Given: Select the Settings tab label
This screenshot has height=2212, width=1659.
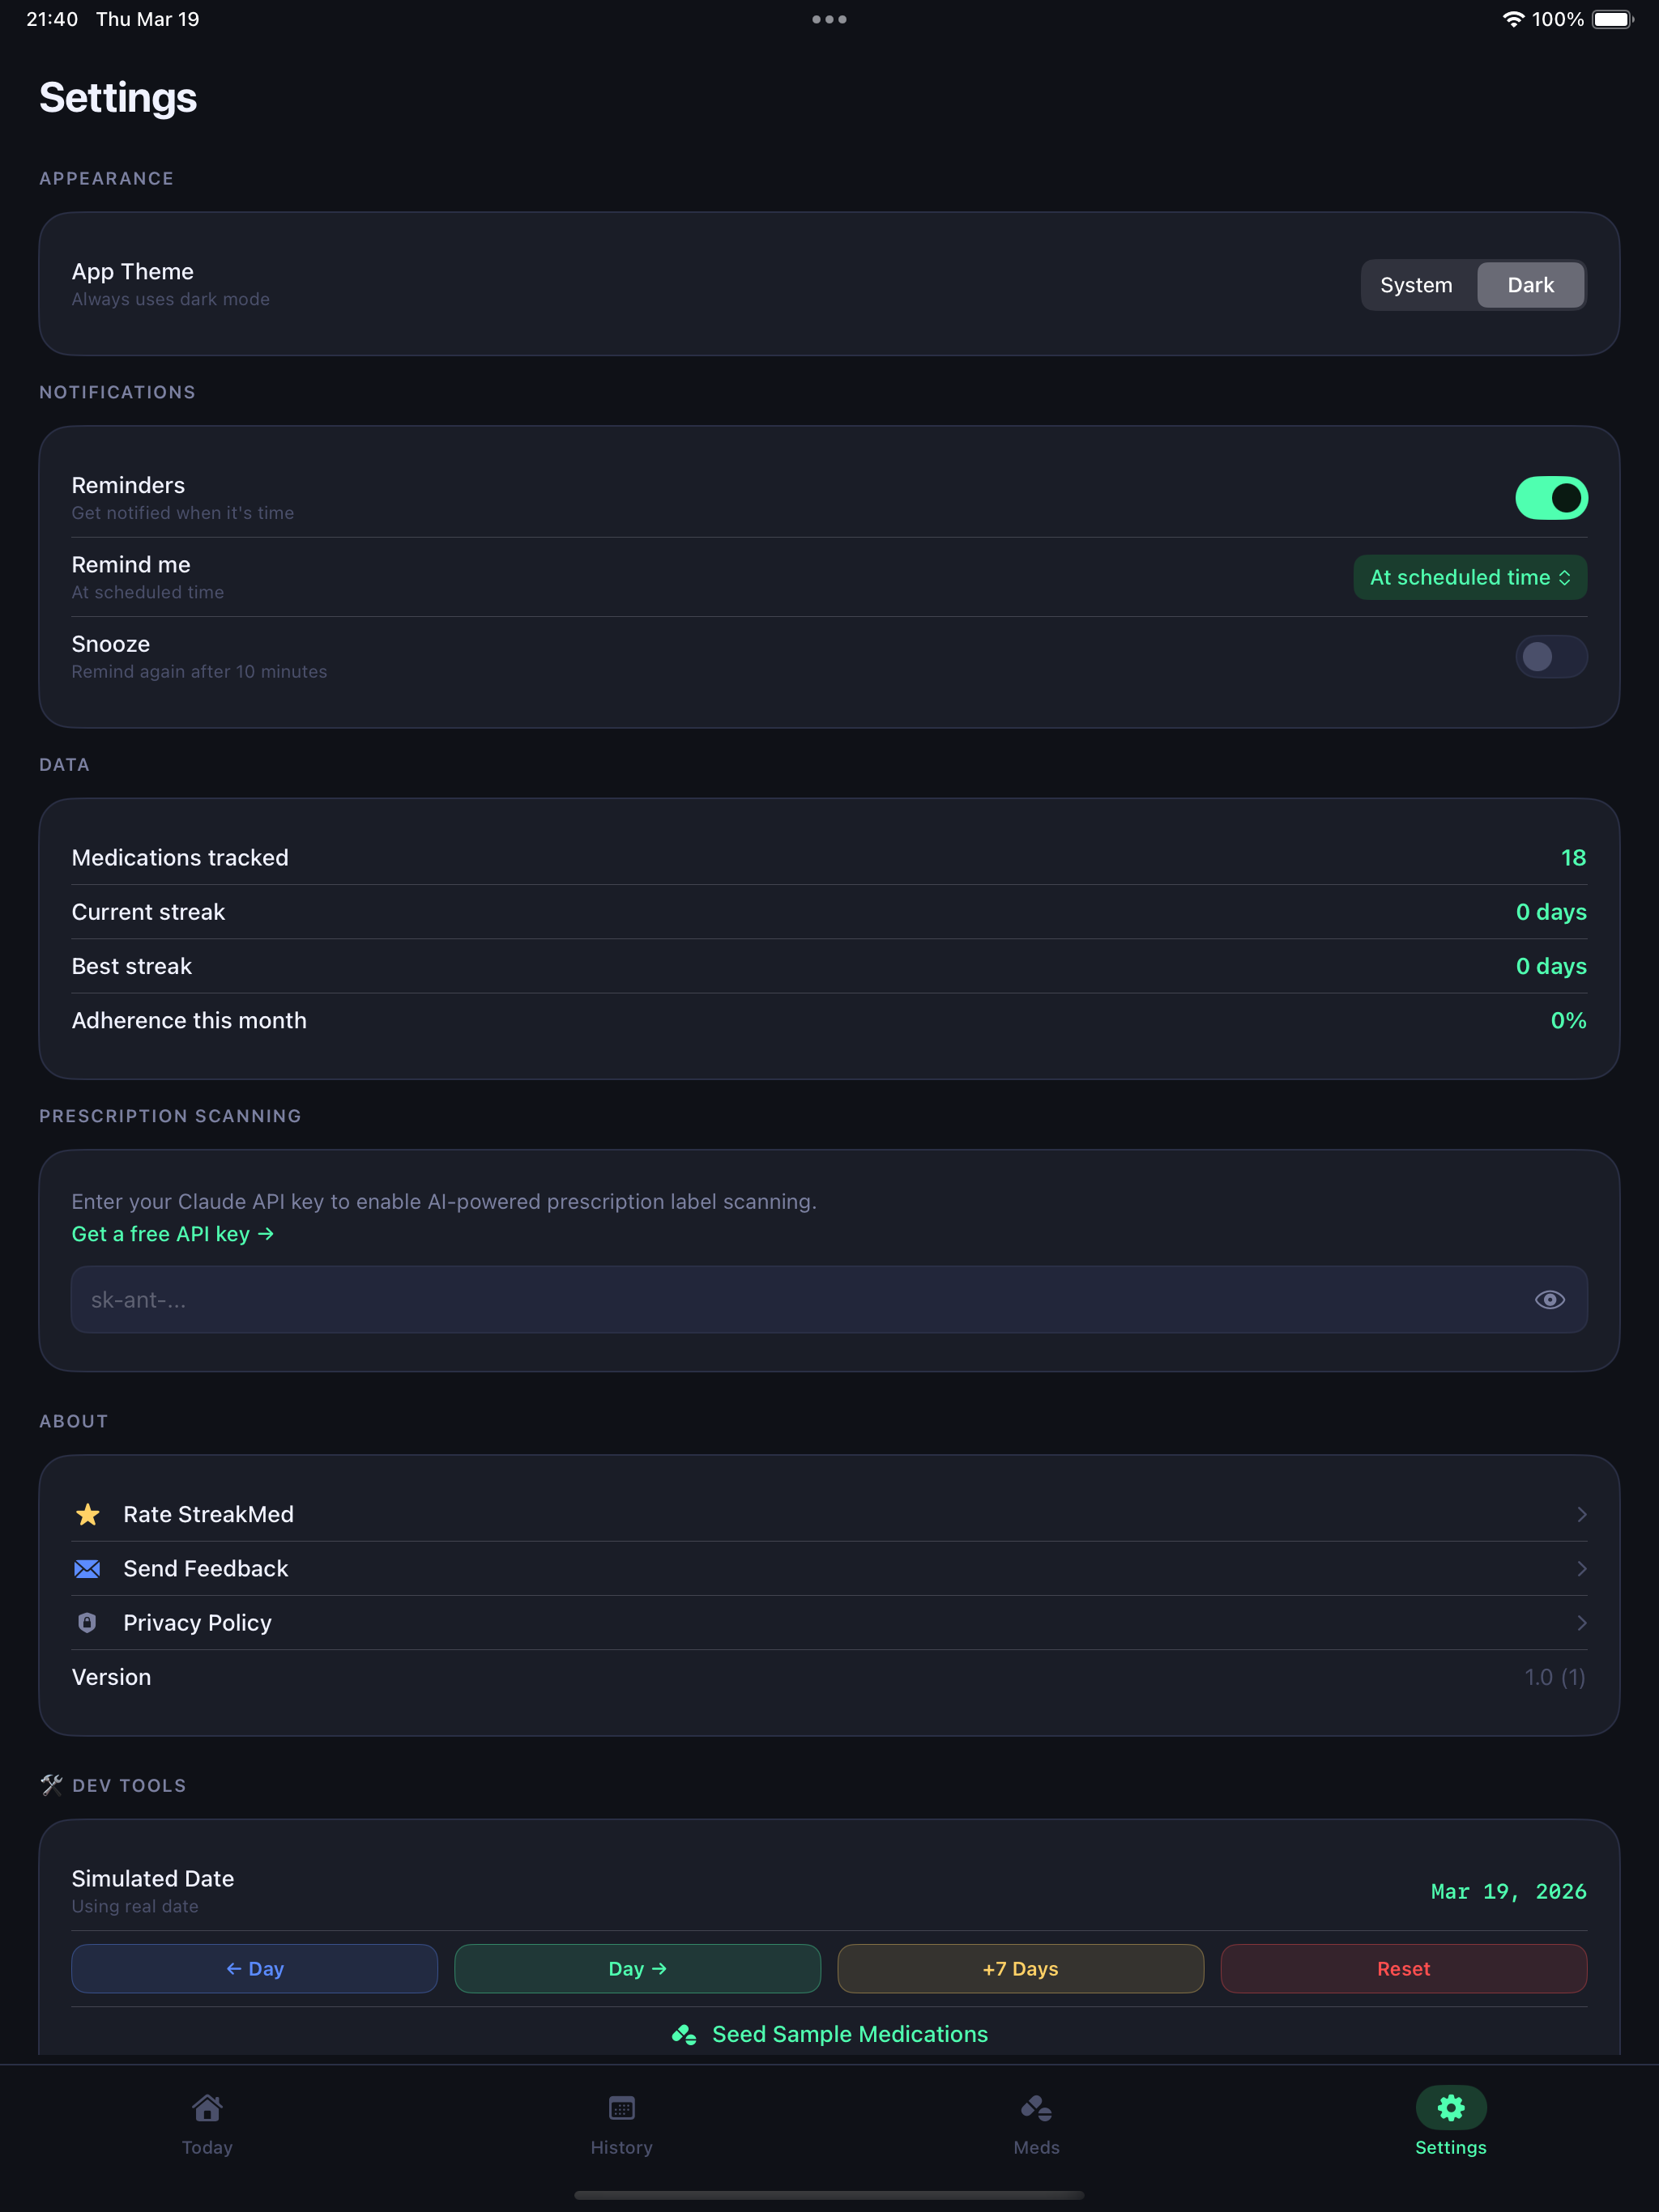Looking at the screenshot, I should pos(1451,2147).
